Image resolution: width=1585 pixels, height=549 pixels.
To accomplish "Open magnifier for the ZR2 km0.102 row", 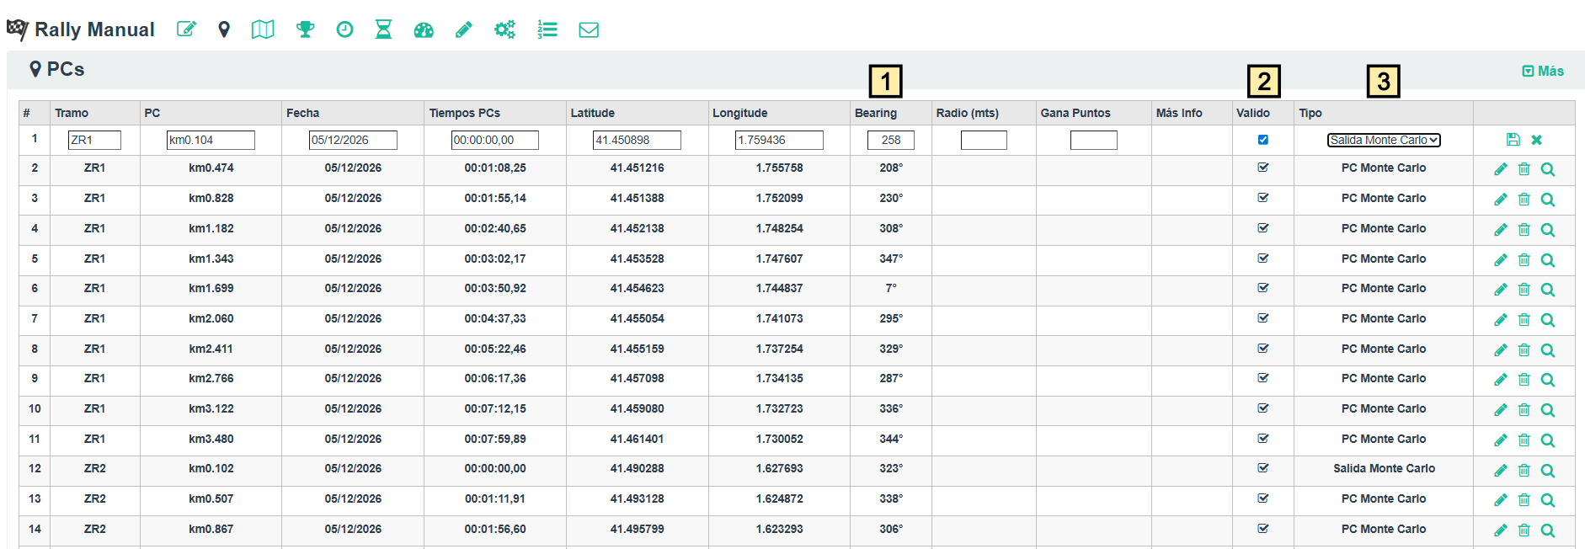I will tap(1547, 471).
